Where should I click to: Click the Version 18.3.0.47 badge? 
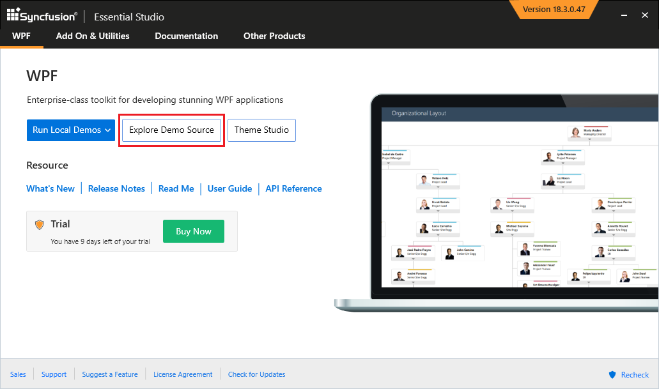pyautogui.click(x=554, y=9)
